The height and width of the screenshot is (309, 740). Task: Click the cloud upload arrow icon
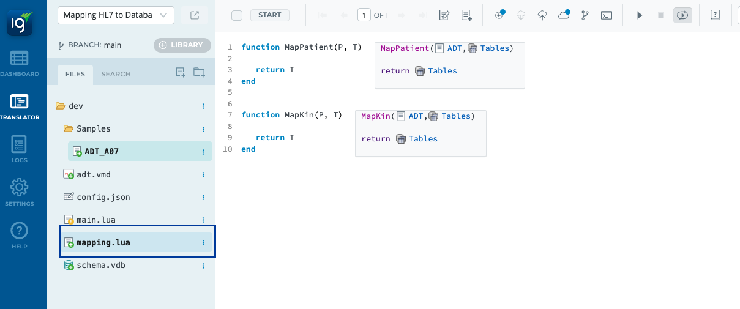[542, 15]
